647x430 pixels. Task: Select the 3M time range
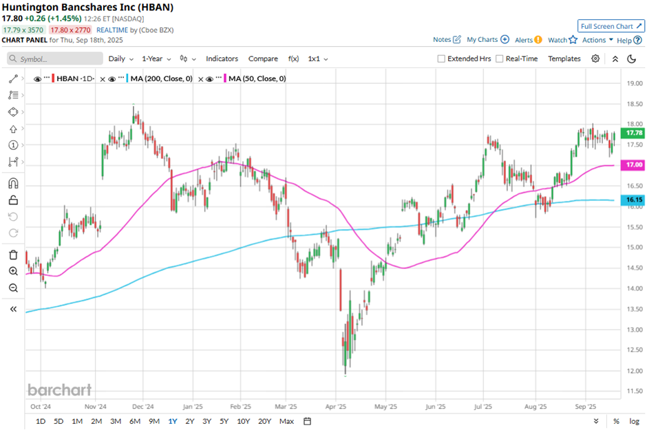[116, 421]
